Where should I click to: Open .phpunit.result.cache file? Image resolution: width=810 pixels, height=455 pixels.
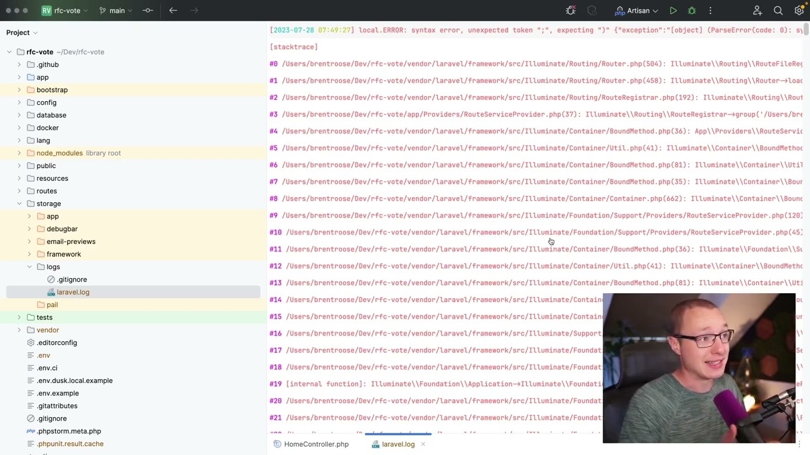[x=70, y=444]
